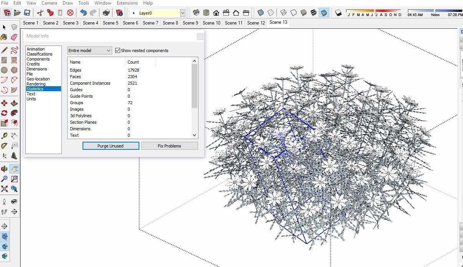The width and height of the screenshot is (463, 267).
Task: Switch to Front view house icon
Action: pos(216,13)
